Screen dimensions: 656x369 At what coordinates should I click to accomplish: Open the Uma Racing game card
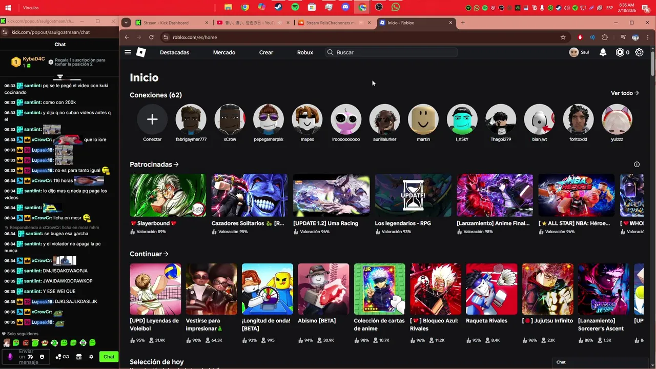331,195
